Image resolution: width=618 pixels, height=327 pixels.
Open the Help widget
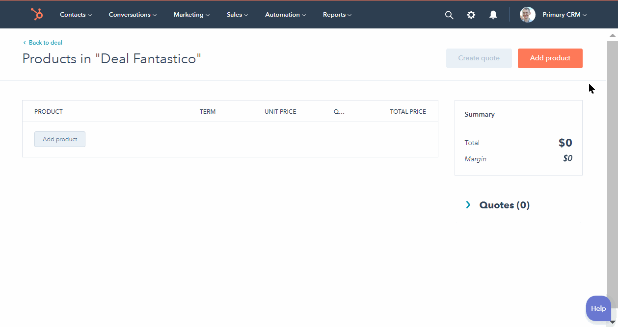point(598,308)
